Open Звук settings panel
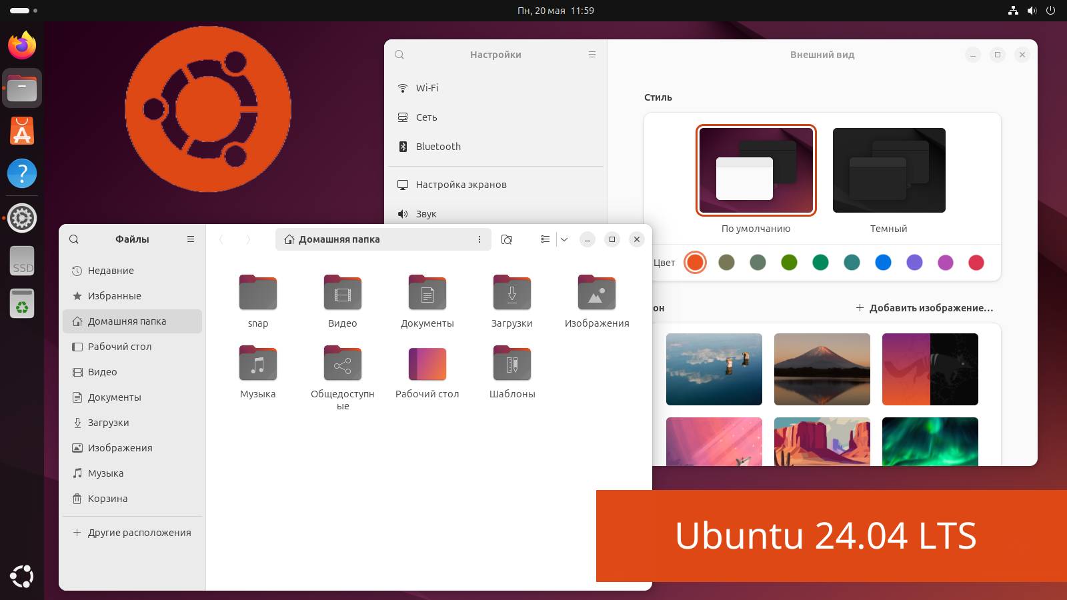Viewport: 1067px width, 600px height. coord(495,214)
